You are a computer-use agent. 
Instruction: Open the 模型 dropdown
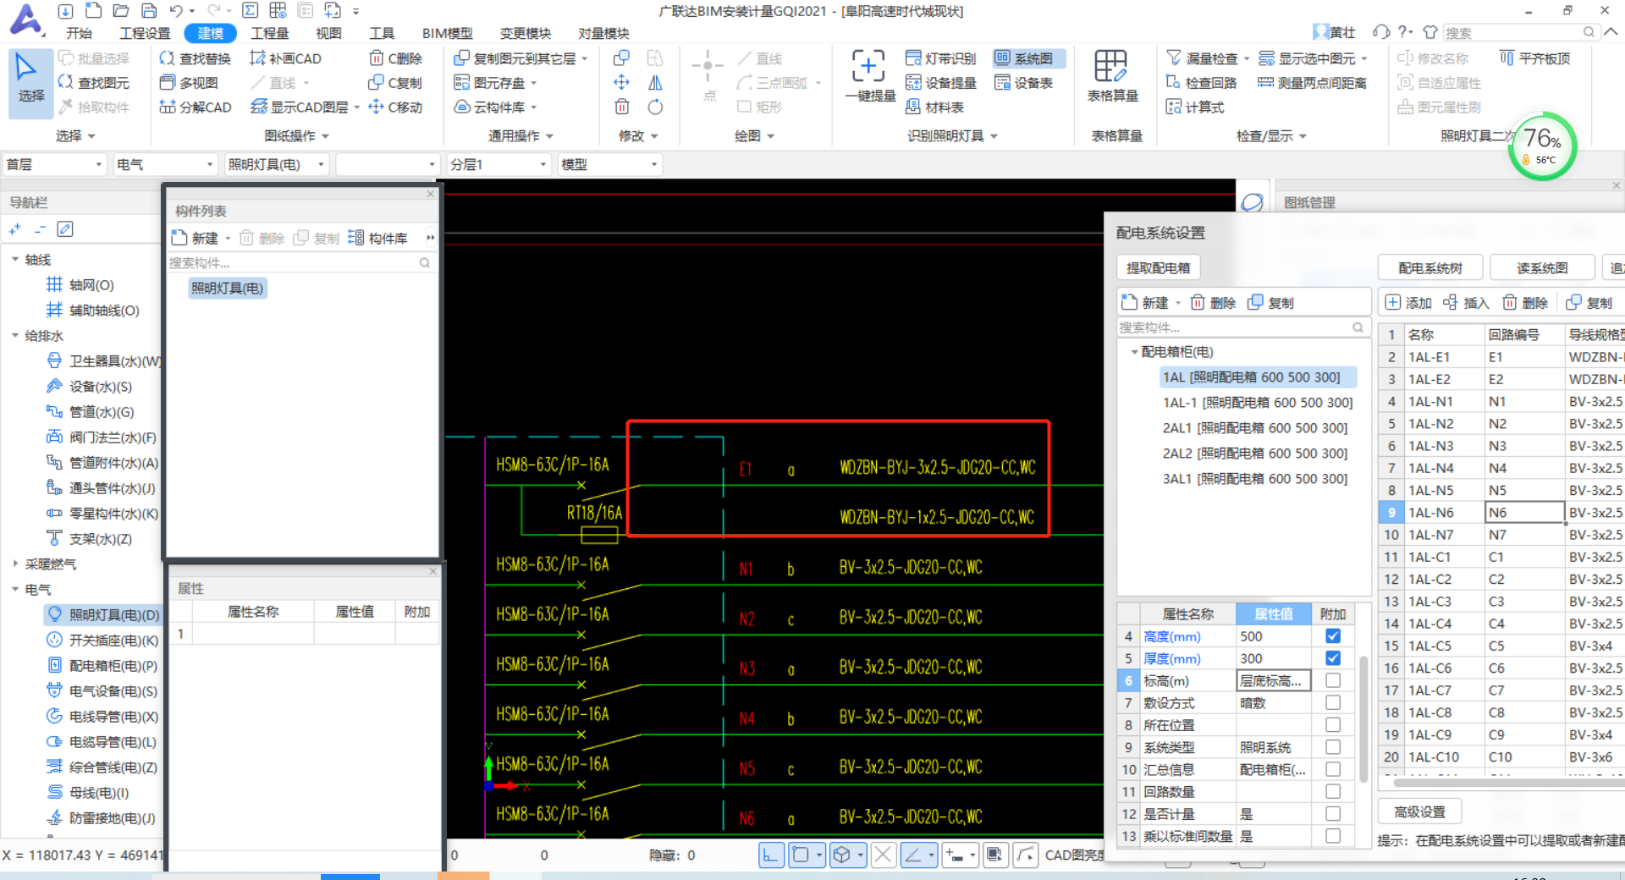[609, 164]
